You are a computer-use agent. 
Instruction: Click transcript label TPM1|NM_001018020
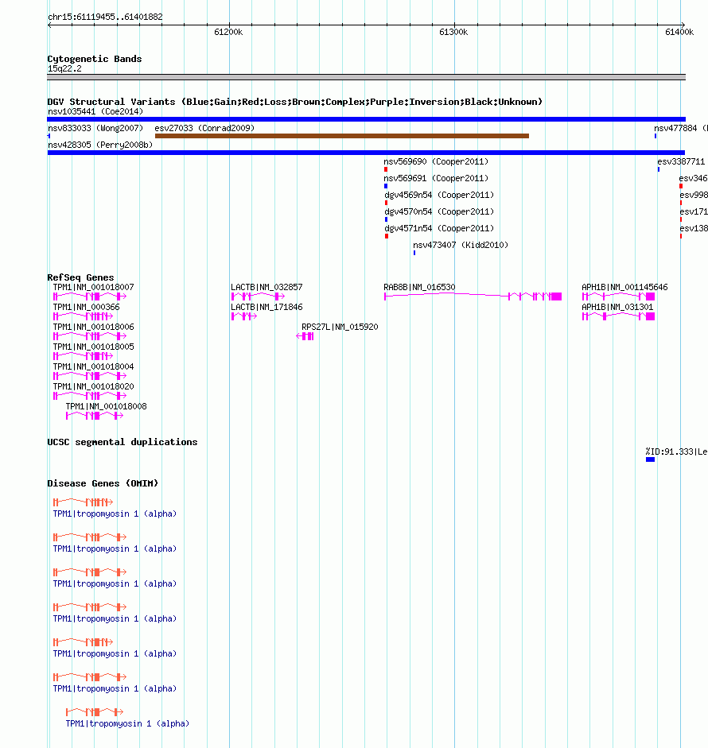tap(94, 386)
